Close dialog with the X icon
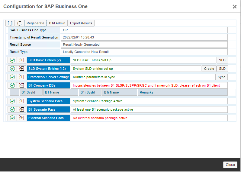Viewport: 241px width, 172px height. (235, 7)
